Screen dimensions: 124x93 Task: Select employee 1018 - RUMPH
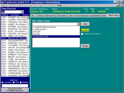click(x=14, y=52)
